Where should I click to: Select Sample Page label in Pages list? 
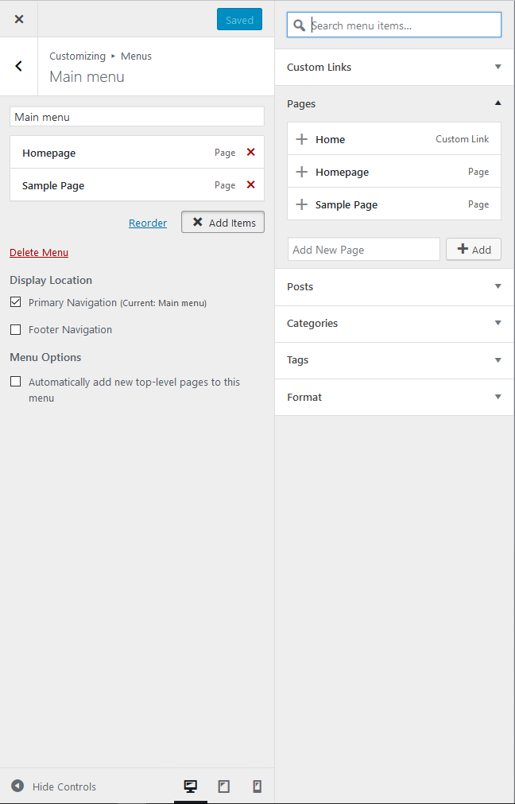[x=347, y=204]
